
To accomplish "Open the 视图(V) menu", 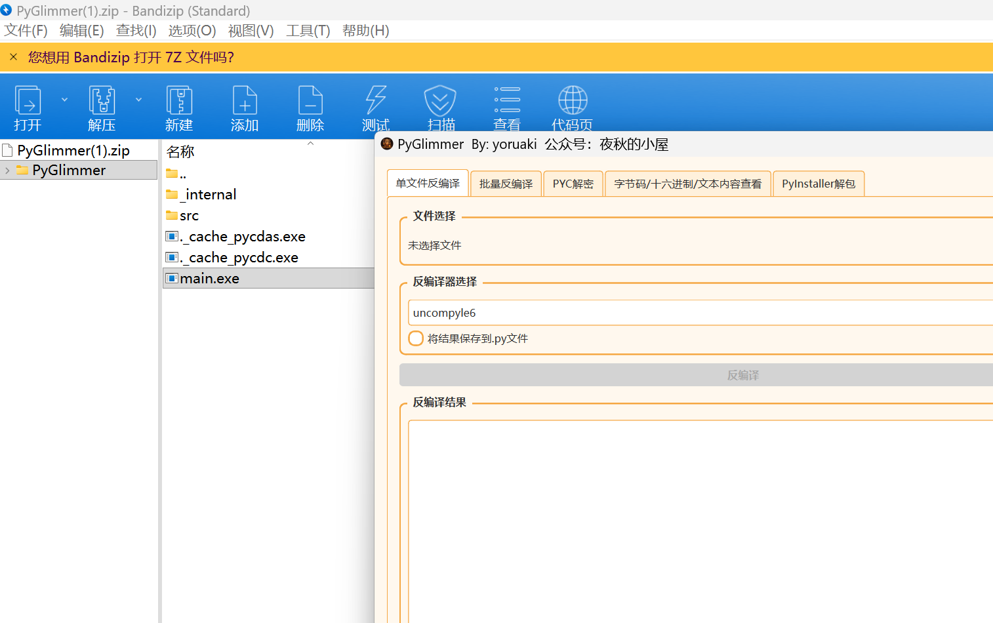I will pyautogui.click(x=251, y=31).
